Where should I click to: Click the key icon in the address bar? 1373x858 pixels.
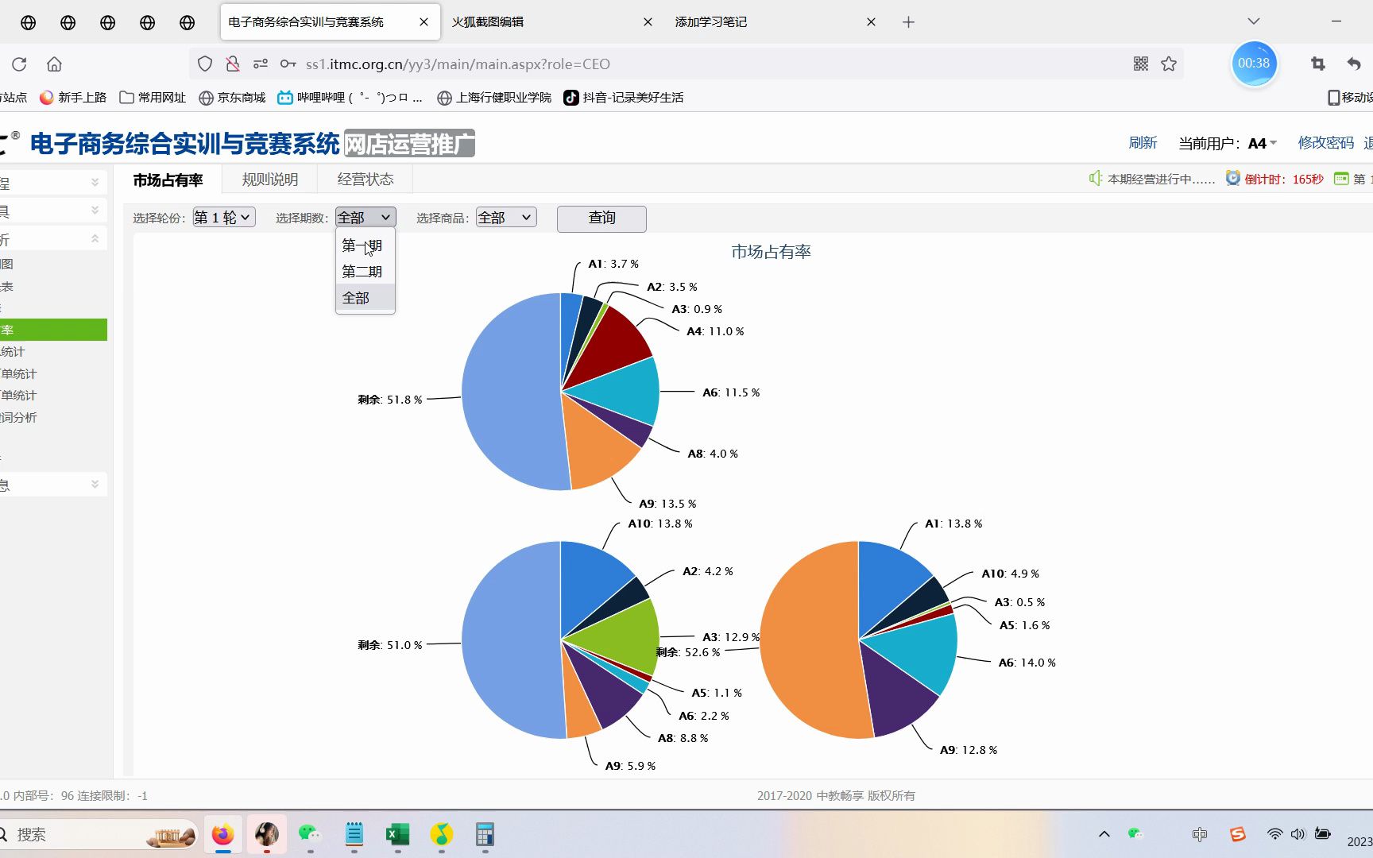pyautogui.click(x=288, y=64)
